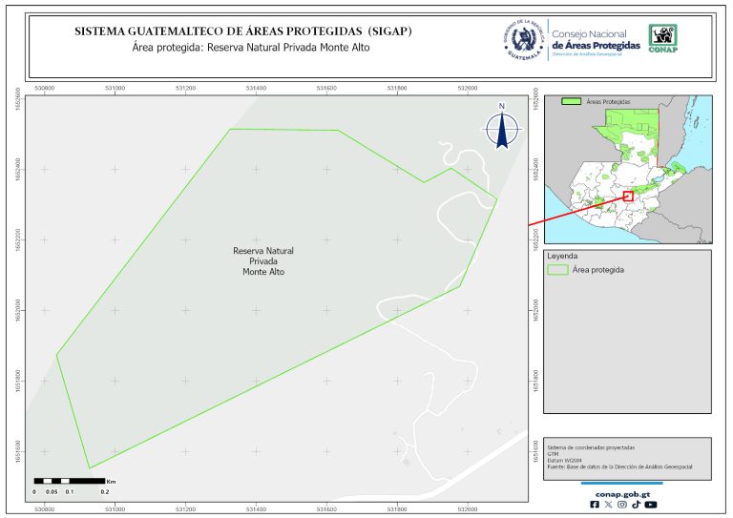Viewport: 733px width, 518px height.
Task: Click the Consejo Nacional de Áreas Protegidas text
Action: [x=596, y=40]
